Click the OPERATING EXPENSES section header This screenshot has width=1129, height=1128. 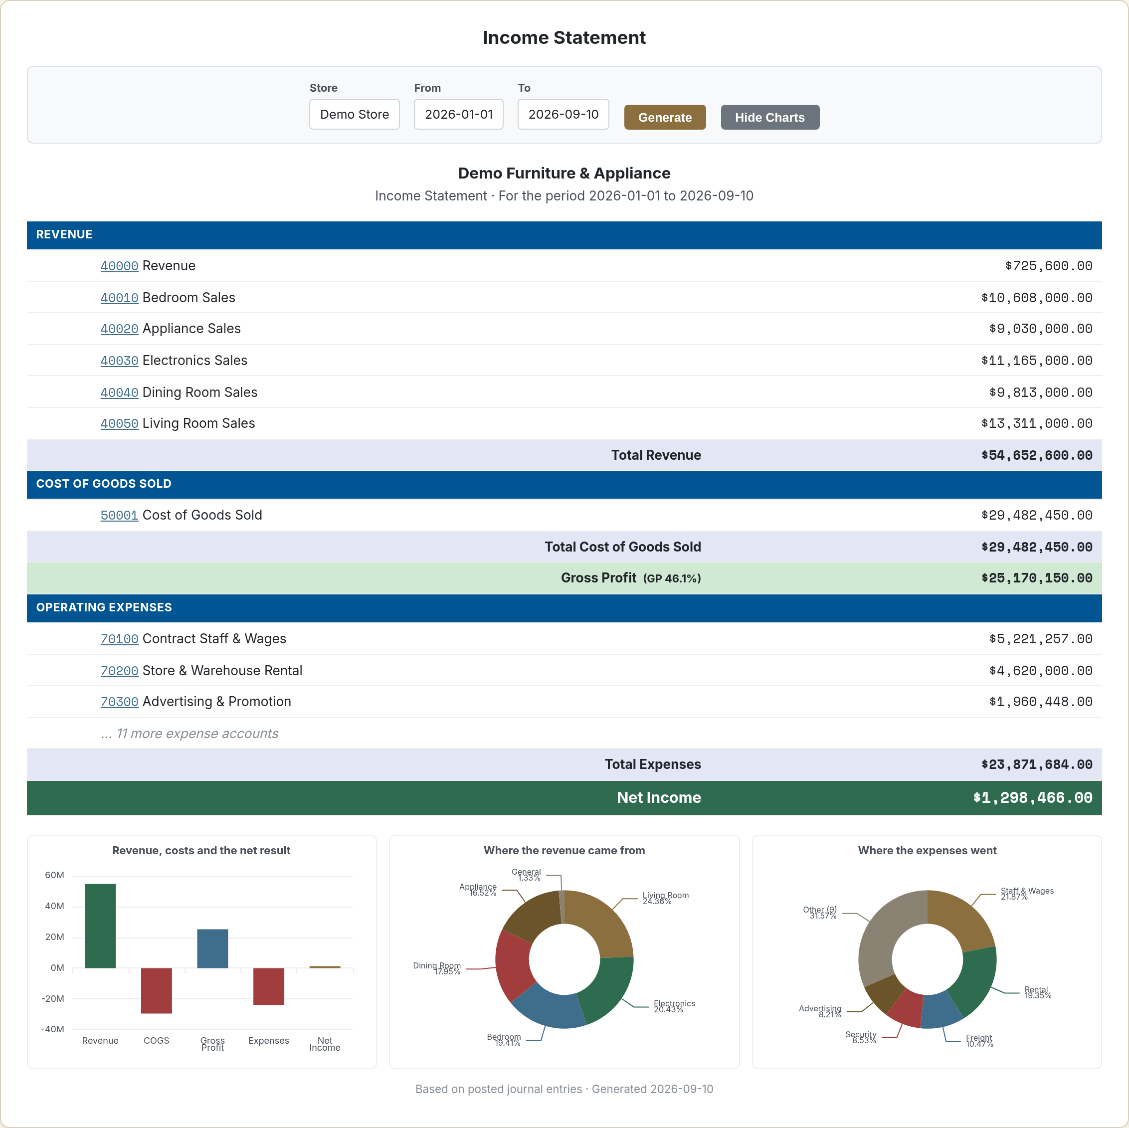click(x=564, y=608)
